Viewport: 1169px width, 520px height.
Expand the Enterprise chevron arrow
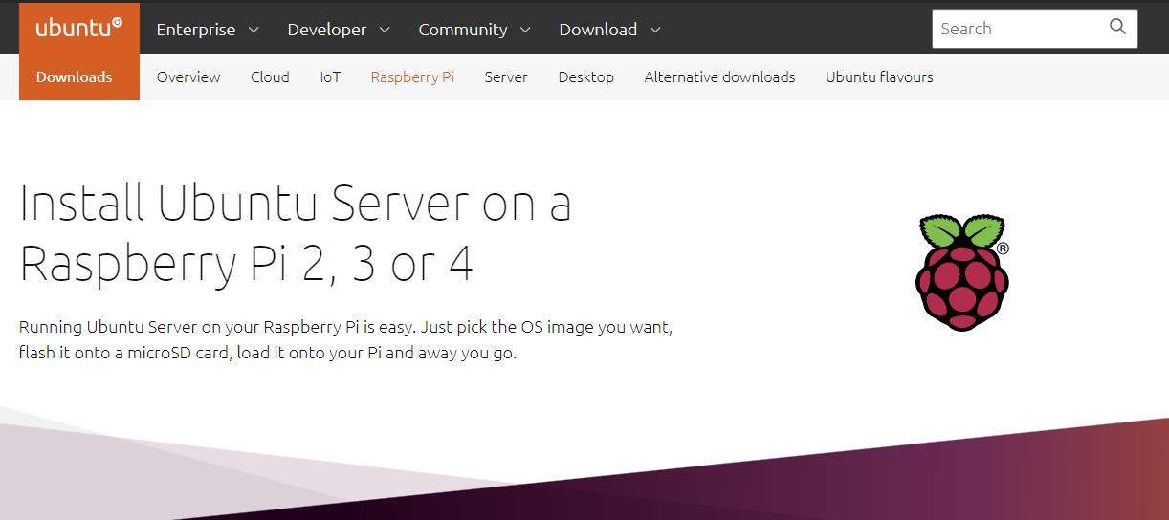pos(254,30)
